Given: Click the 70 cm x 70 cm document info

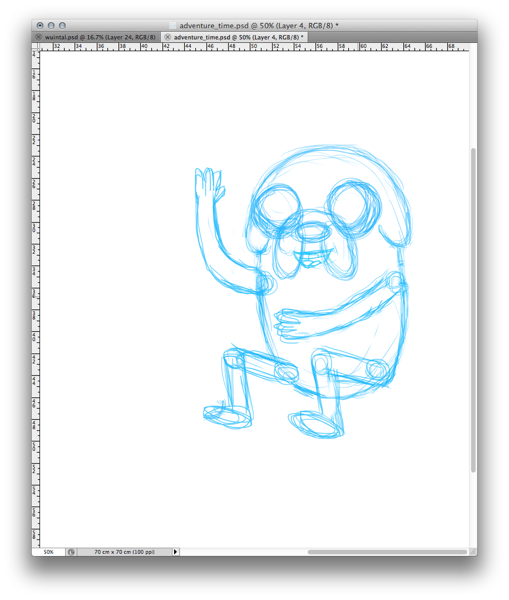Looking at the screenshot, I should [x=125, y=552].
